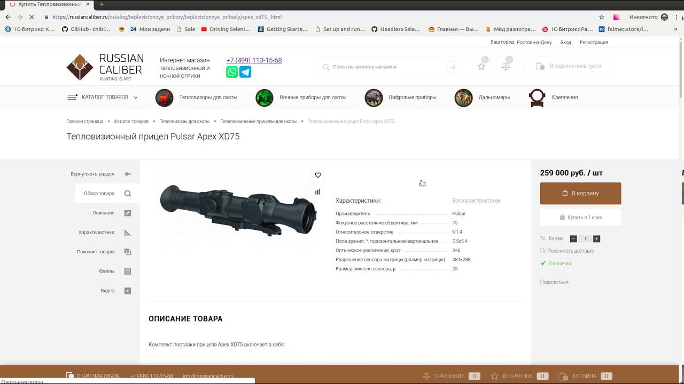The image size is (684, 384).
Task: Click the back arrow beside Вернуться в раздел
Action: point(127,174)
